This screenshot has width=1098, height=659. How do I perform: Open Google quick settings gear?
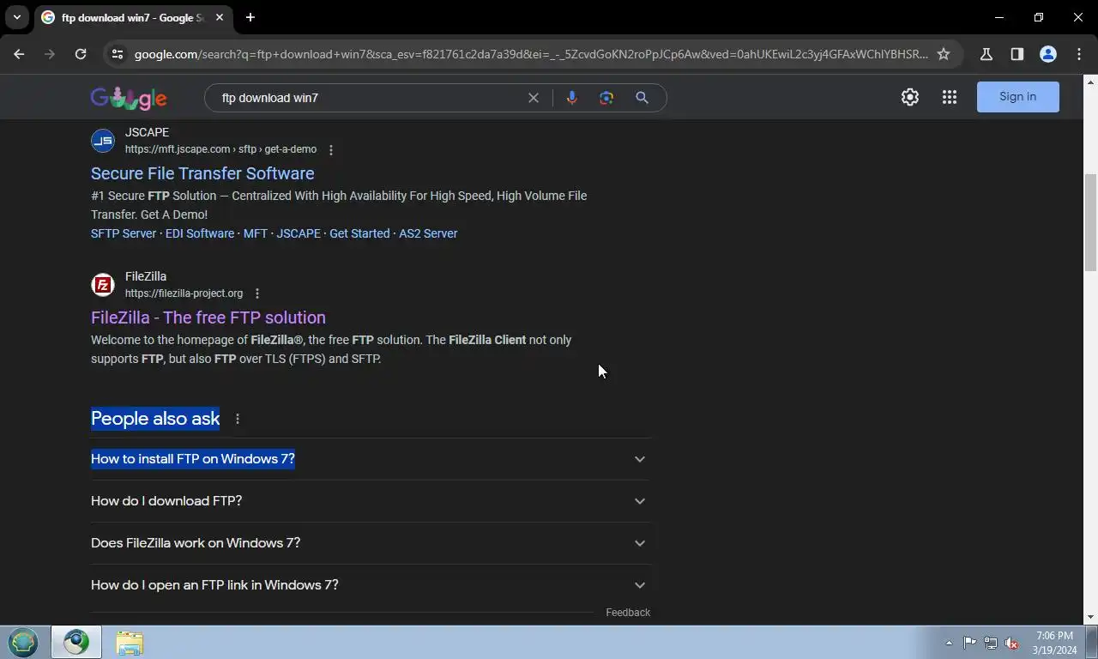[x=910, y=97]
